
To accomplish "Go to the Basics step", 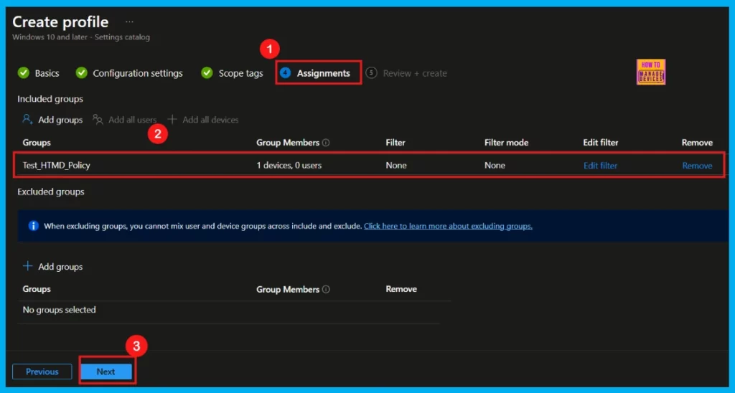I will tap(47, 73).
